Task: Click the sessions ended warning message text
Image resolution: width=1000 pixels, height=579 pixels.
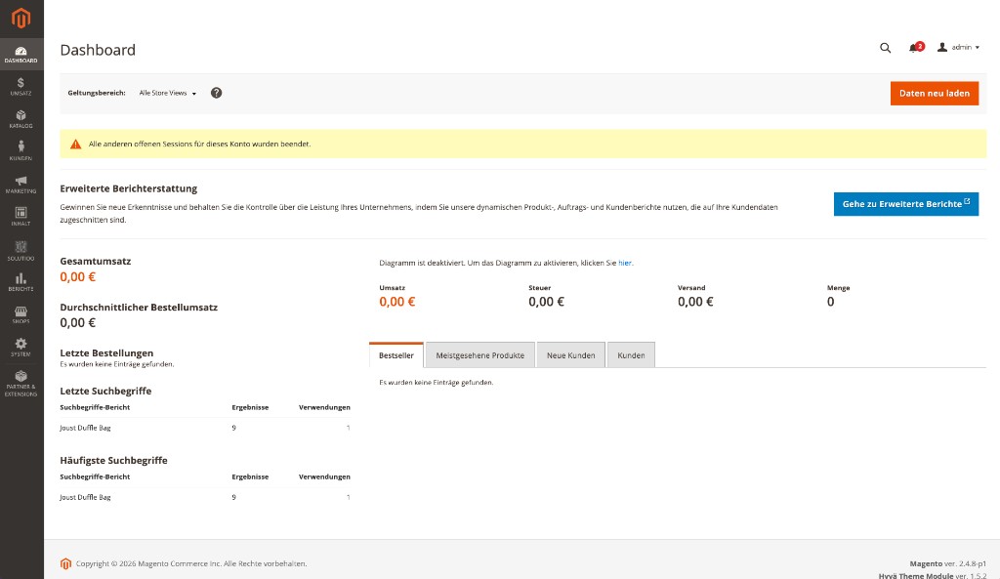Action: (x=199, y=145)
